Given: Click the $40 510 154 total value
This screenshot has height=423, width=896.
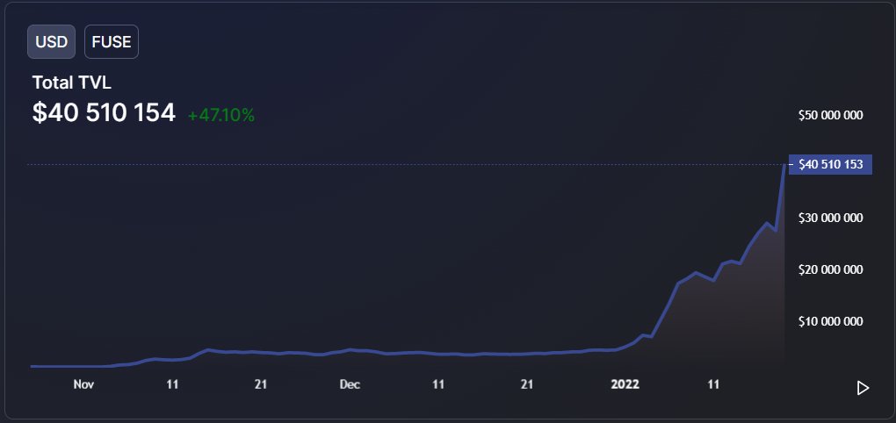Looking at the screenshot, I should (x=104, y=113).
